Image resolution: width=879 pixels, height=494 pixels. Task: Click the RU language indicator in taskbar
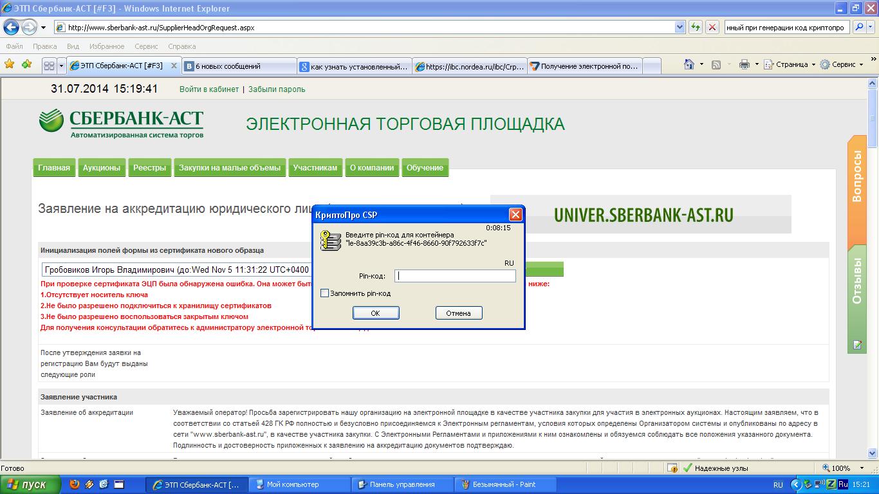[778, 485]
